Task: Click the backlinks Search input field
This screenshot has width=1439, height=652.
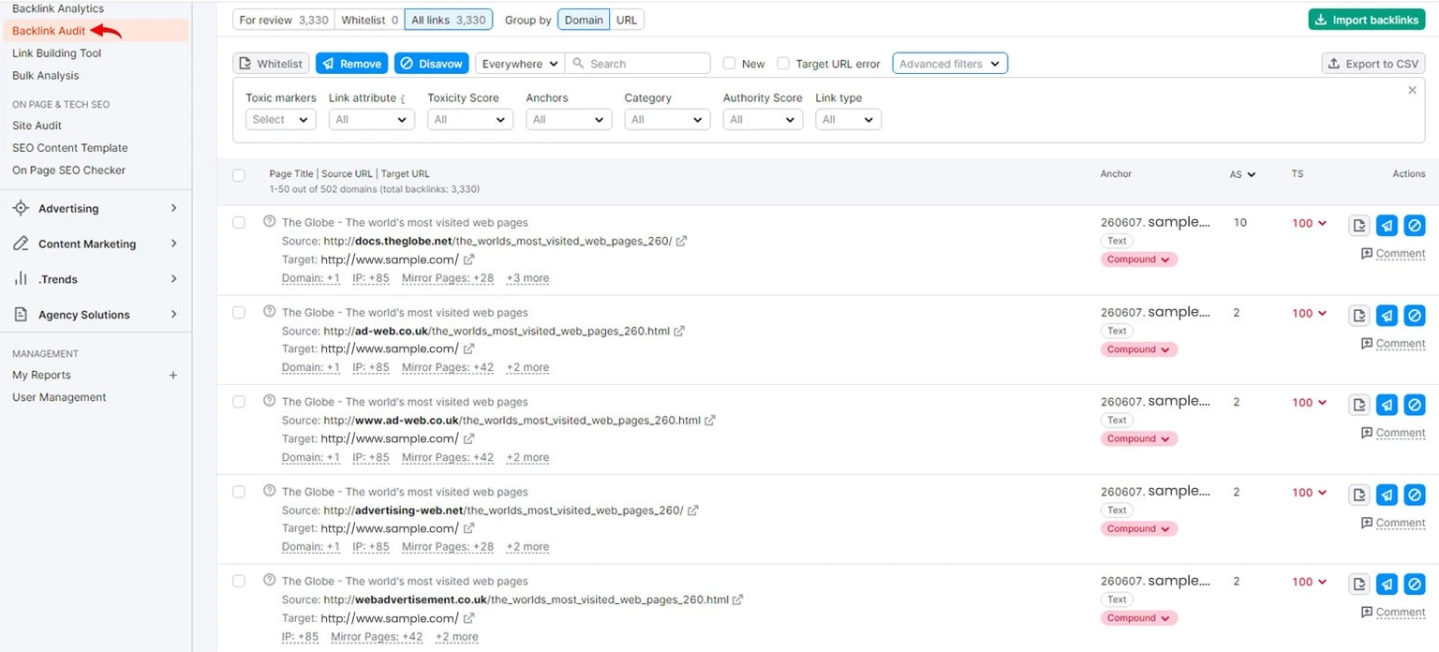Action: pos(638,64)
